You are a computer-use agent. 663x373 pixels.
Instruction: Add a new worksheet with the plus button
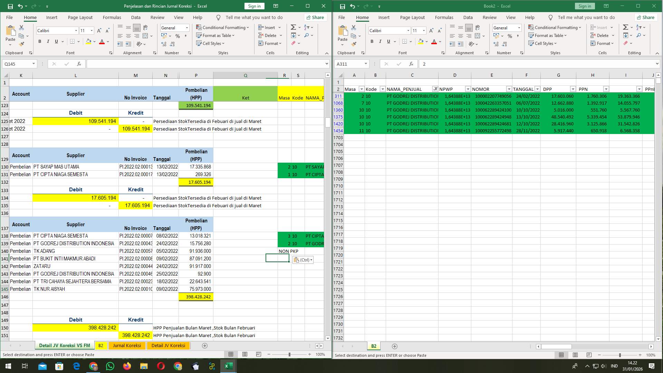point(205,345)
